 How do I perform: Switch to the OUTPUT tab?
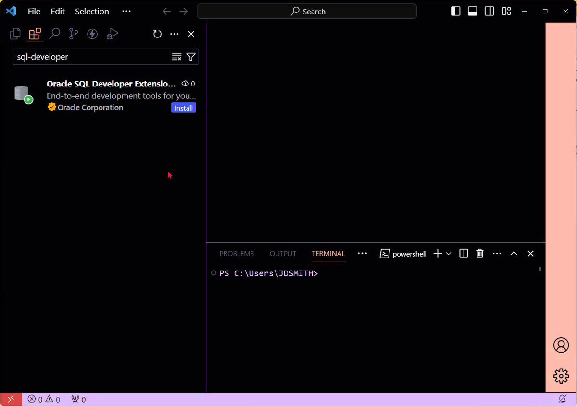pyautogui.click(x=283, y=254)
